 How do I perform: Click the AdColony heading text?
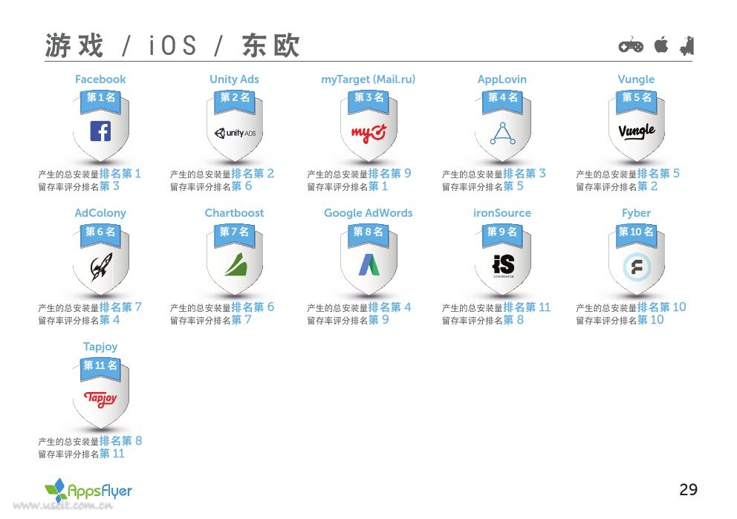[100, 213]
